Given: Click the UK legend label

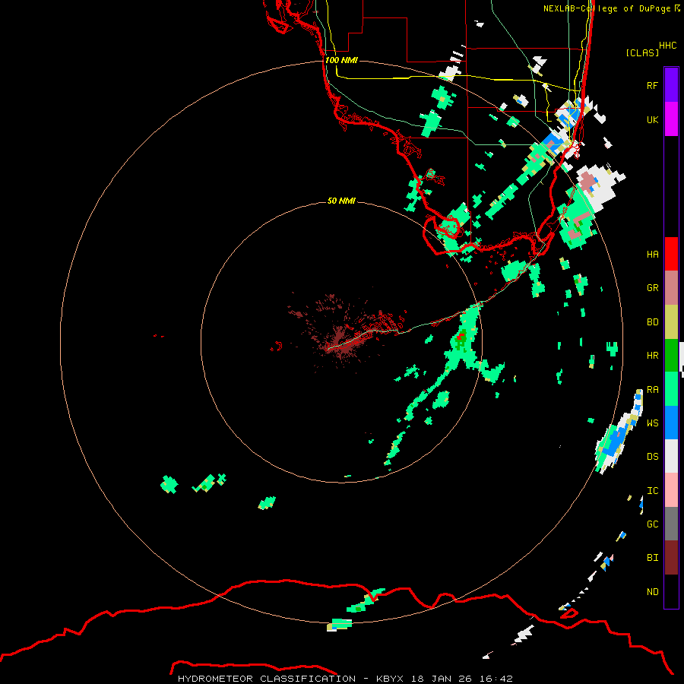Looking at the screenshot, I should 652,119.
